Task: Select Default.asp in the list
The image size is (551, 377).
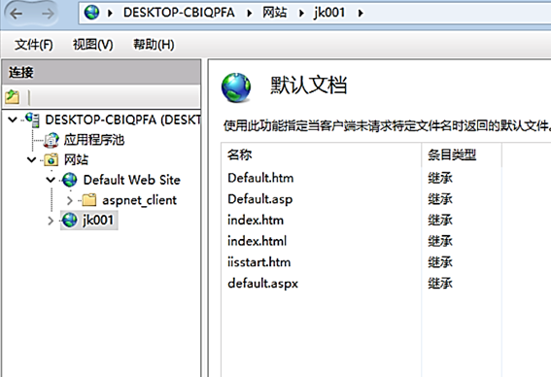Action: coord(260,199)
